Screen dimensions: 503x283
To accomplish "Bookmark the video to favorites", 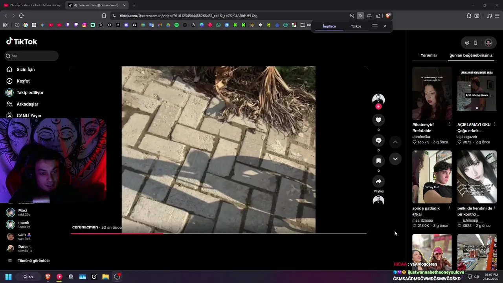I will coord(378,161).
